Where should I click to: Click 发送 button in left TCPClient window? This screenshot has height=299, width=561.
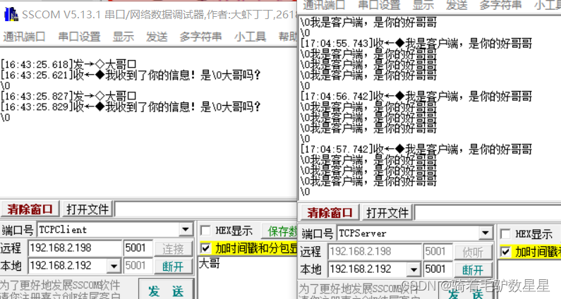pos(166,291)
